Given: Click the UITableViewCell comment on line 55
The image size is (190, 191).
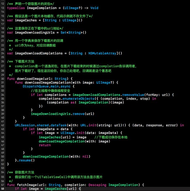Looking at the screenshot, I should 58,177.
